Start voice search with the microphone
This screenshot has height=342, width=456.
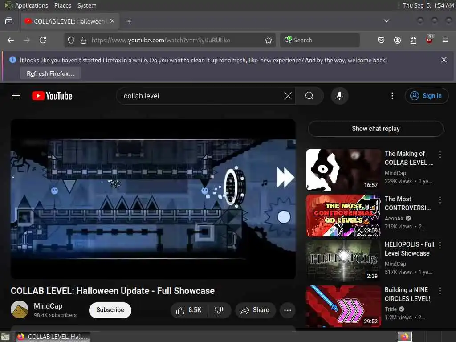[x=339, y=96]
